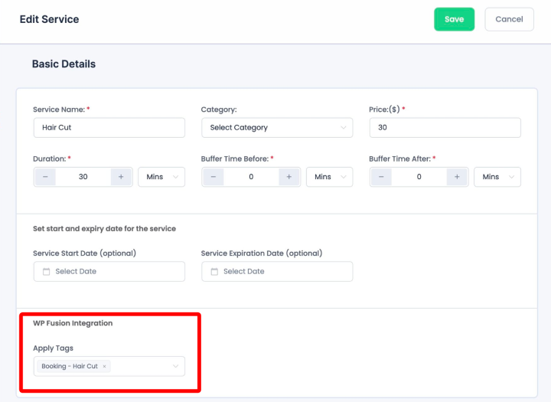551x402 pixels.
Task: Click calendar icon in Service Expiration Date
Action: (214, 272)
